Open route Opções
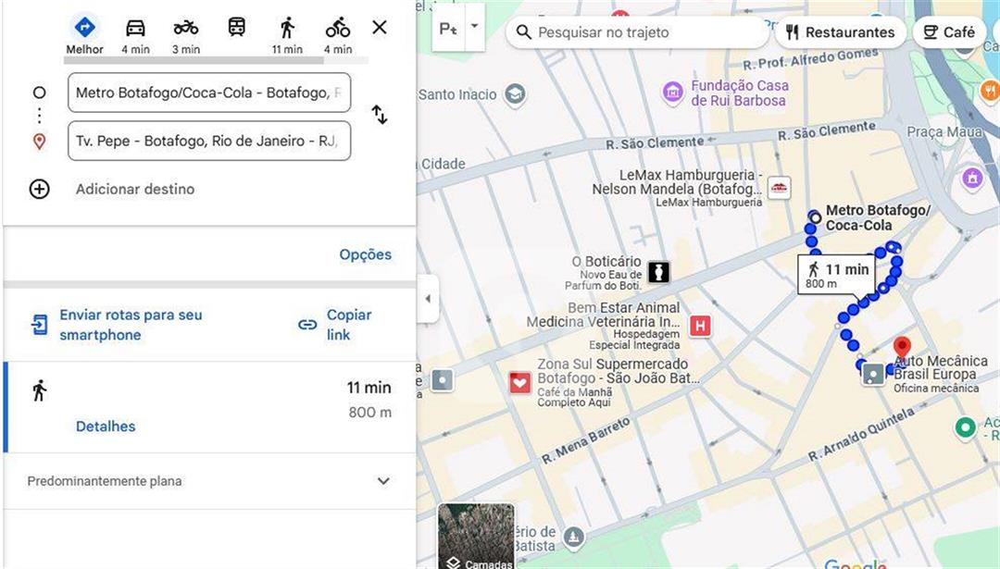Viewport: 1000px width, 569px height. click(x=366, y=254)
